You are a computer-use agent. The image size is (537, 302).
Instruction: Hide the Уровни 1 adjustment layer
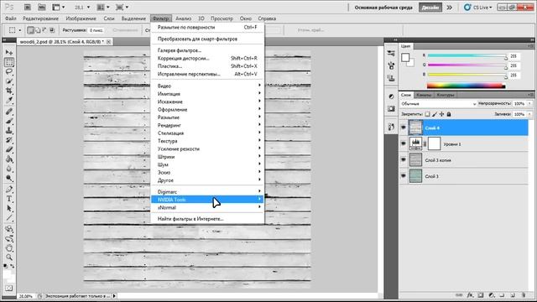pos(404,143)
